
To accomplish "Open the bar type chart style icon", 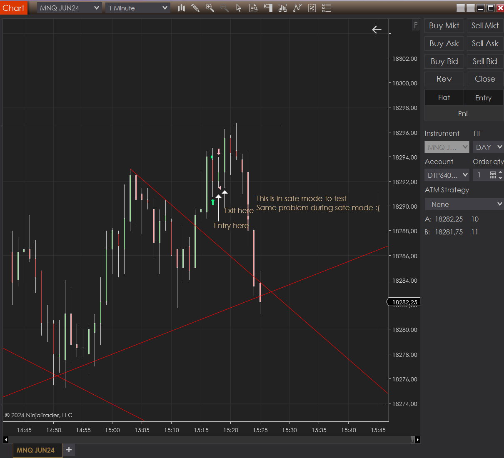I will (181, 8).
